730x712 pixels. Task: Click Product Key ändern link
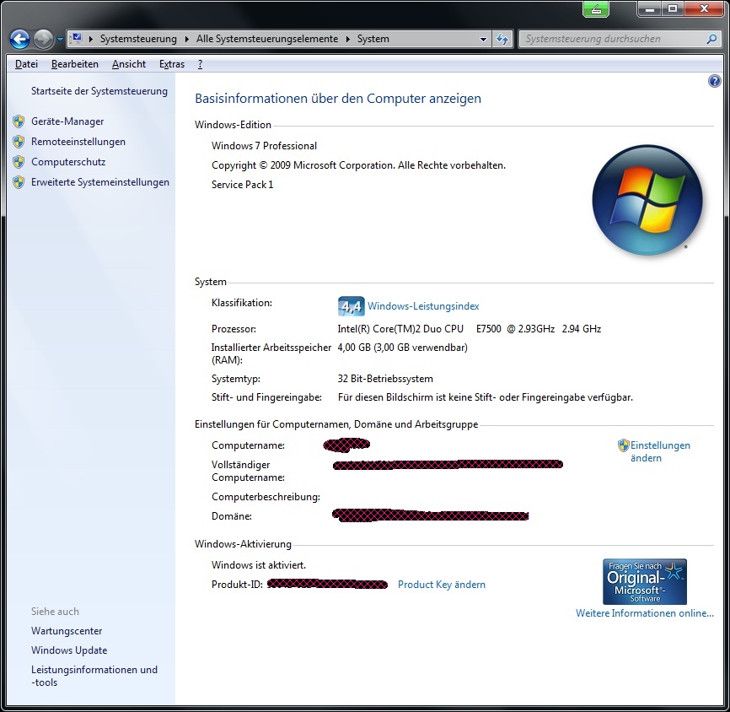(442, 585)
